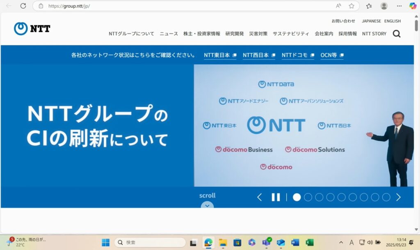Select the ninth slide indicator dot

[x=386, y=197]
